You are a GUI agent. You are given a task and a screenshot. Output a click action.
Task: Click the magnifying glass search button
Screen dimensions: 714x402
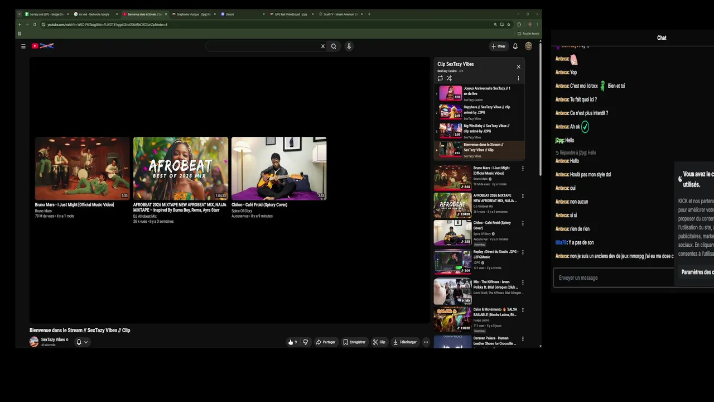(334, 46)
